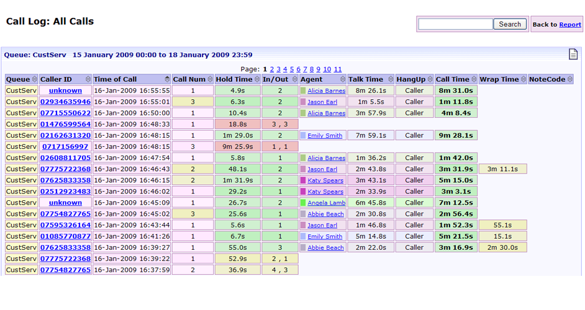585x310 pixels.
Task: Select wrap time cell 55.1s
Action: point(502,225)
